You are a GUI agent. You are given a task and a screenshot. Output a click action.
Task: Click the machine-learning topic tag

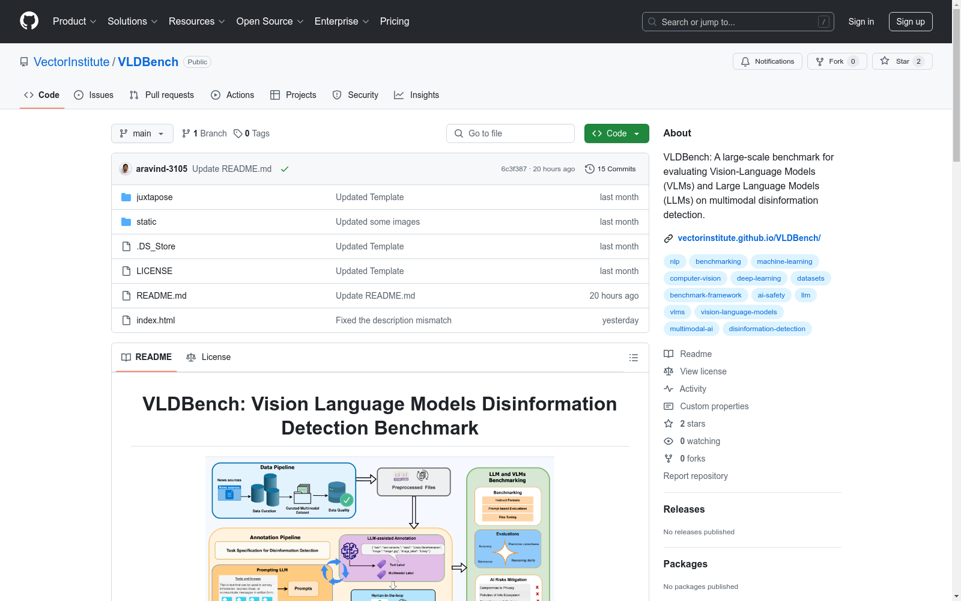tap(784, 261)
